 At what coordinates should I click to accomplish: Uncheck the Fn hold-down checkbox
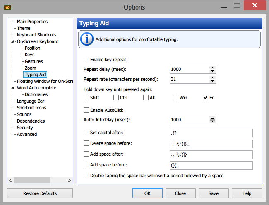(x=205, y=97)
